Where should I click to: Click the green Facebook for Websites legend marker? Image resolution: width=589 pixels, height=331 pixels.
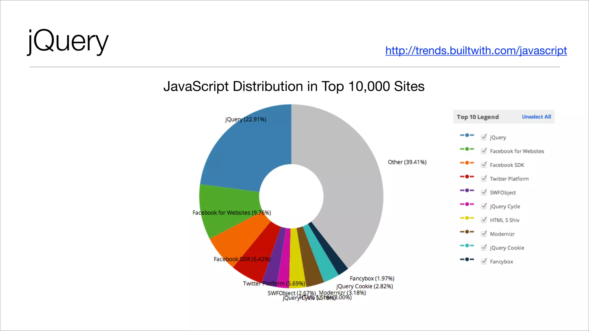coord(467,149)
